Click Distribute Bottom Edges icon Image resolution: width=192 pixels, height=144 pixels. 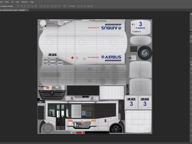48,6
